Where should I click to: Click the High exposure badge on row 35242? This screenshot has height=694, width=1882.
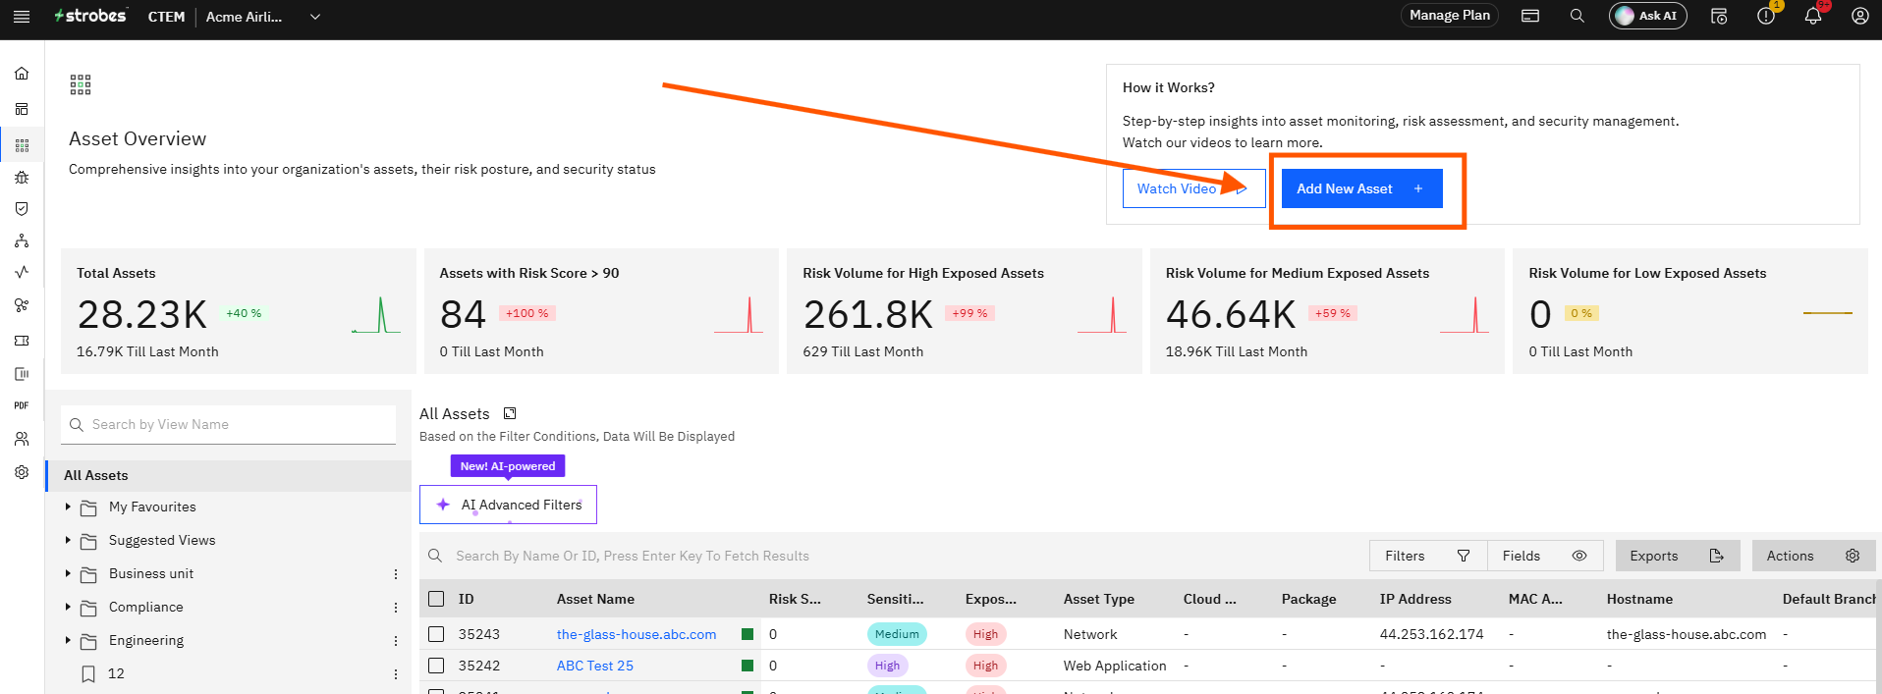click(x=985, y=666)
